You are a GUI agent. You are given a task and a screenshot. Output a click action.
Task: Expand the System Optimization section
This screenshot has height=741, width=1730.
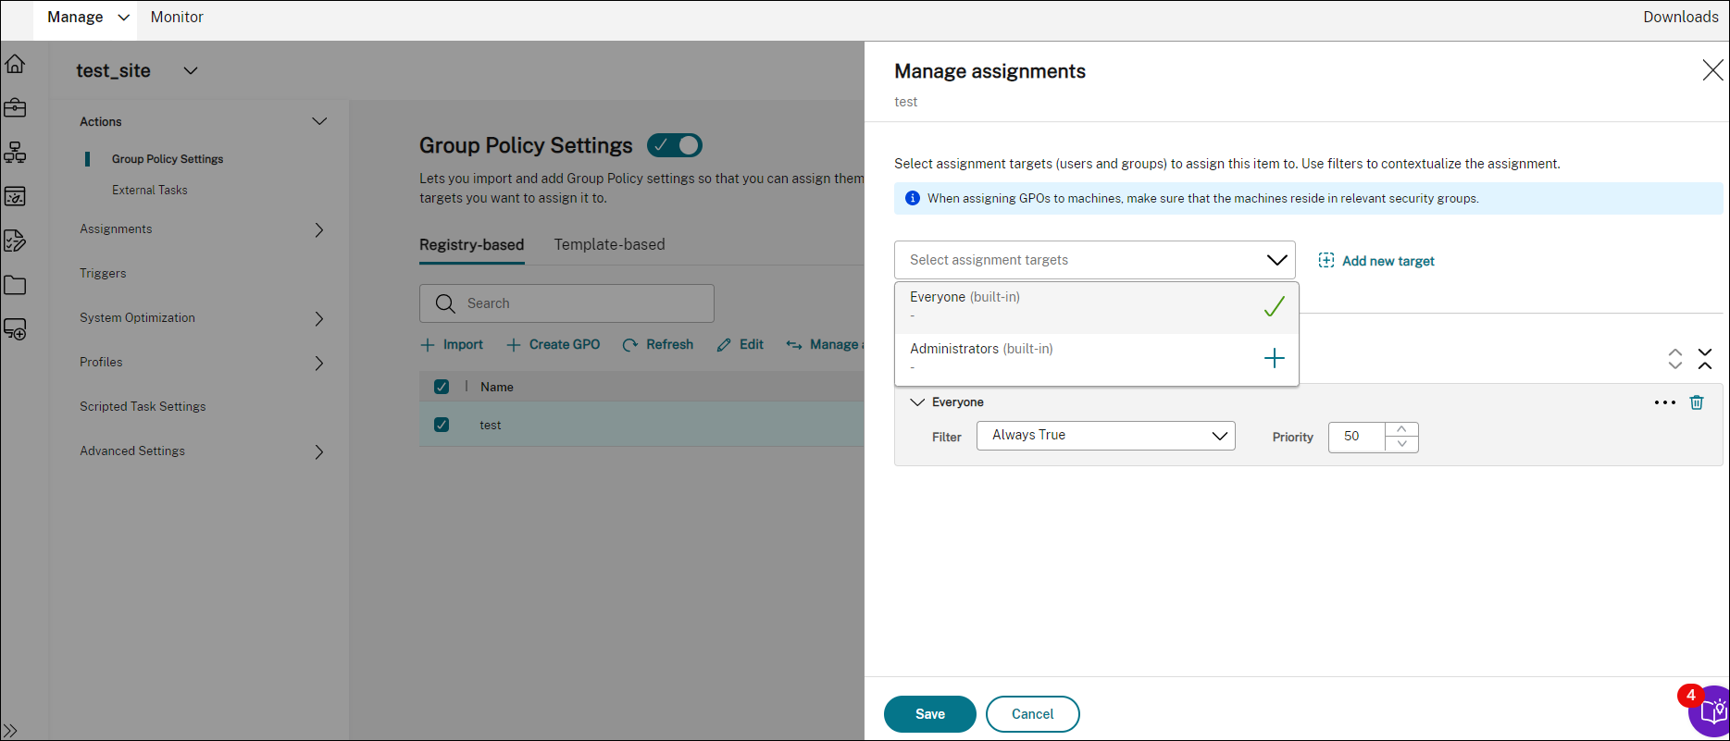(x=318, y=318)
